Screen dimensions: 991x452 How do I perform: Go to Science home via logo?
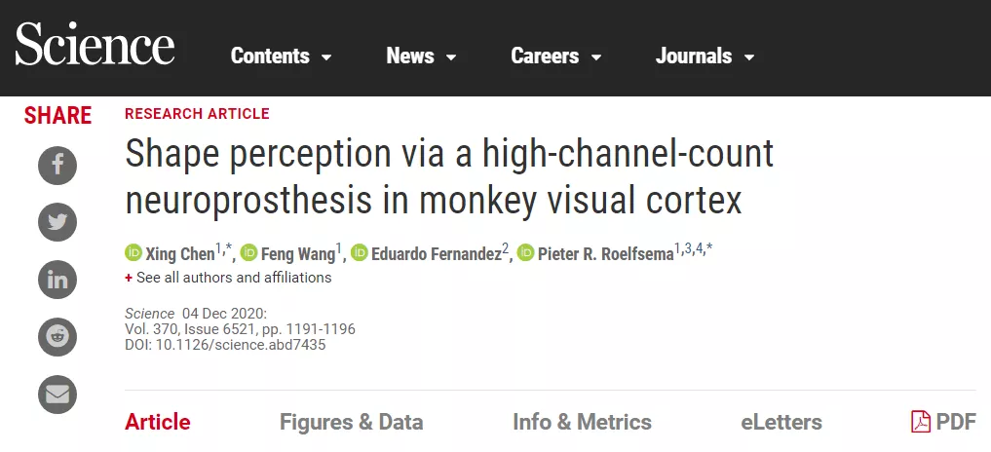[x=95, y=44]
